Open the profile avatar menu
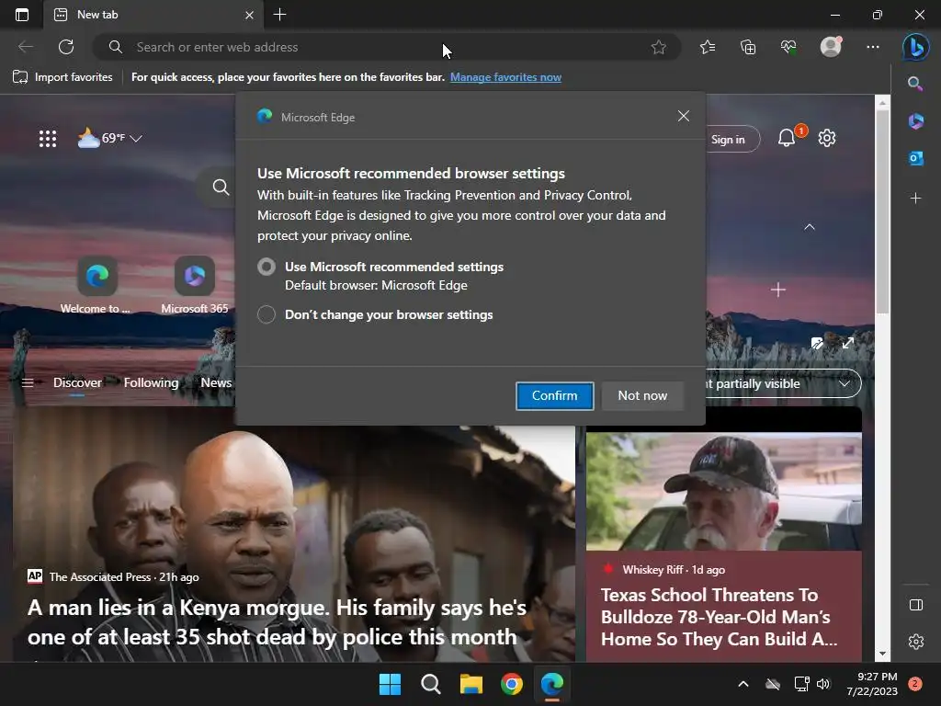941x706 pixels. pos(831,47)
